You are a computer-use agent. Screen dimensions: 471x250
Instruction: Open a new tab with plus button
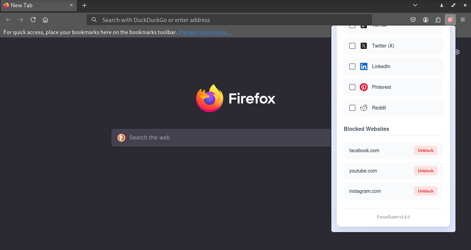(x=84, y=6)
